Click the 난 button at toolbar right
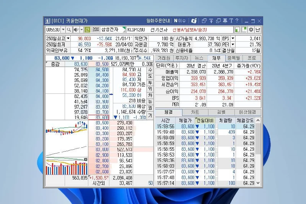Screen dimensions: 306x204 [258, 29]
